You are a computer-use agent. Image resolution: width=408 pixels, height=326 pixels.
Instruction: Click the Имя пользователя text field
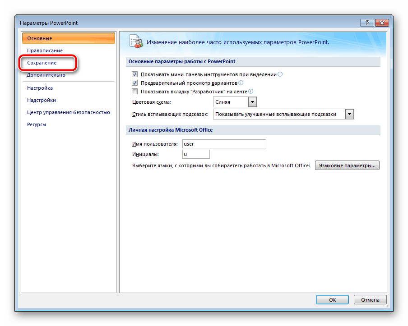(x=224, y=144)
